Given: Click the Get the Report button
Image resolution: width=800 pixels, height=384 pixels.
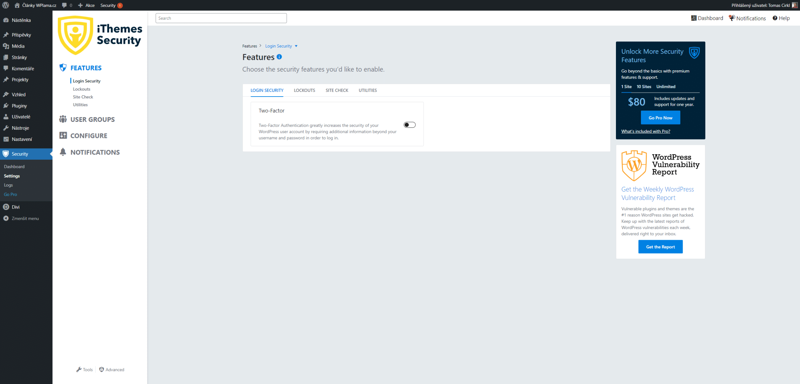Looking at the screenshot, I should [x=660, y=247].
